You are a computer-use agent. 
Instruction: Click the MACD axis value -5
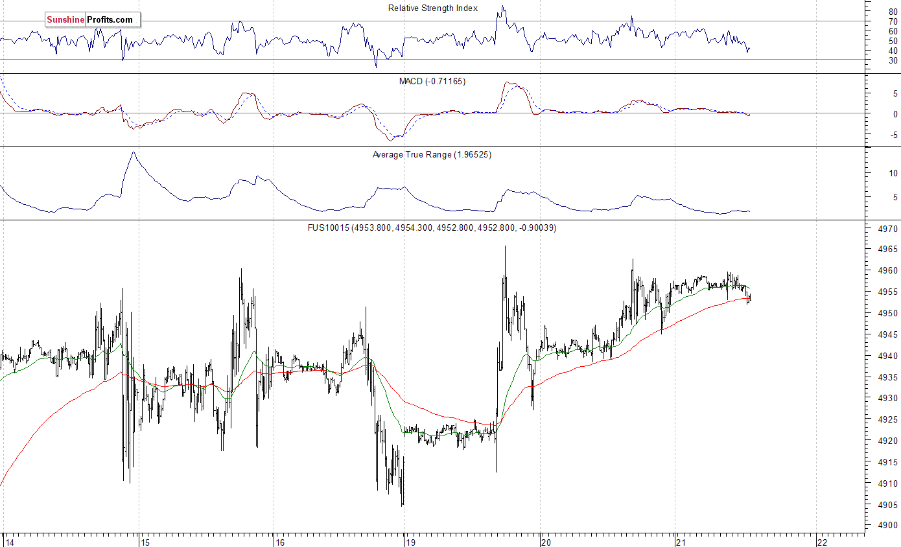[894, 135]
